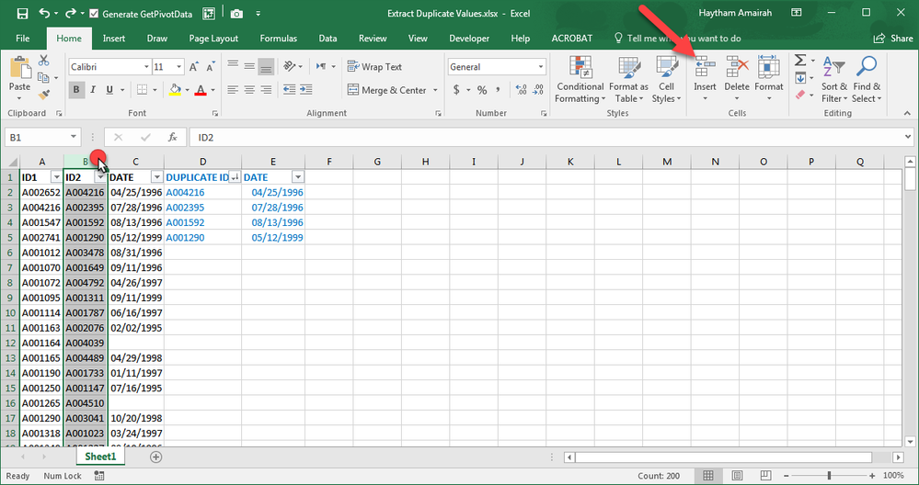This screenshot has height=485, width=919.
Task: Toggle Generate GetPivotData checkbox
Action: 94,14
